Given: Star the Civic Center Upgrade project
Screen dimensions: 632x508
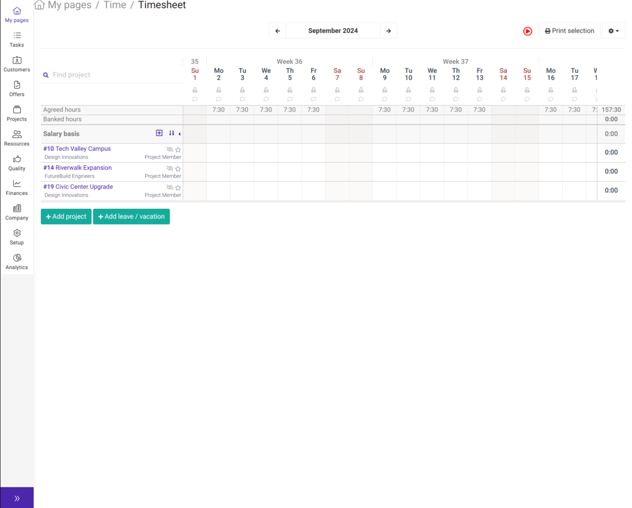Looking at the screenshot, I should pos(178,188).
